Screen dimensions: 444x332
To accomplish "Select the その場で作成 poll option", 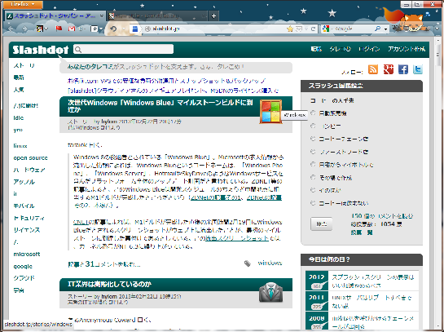I will pos(313,177).
